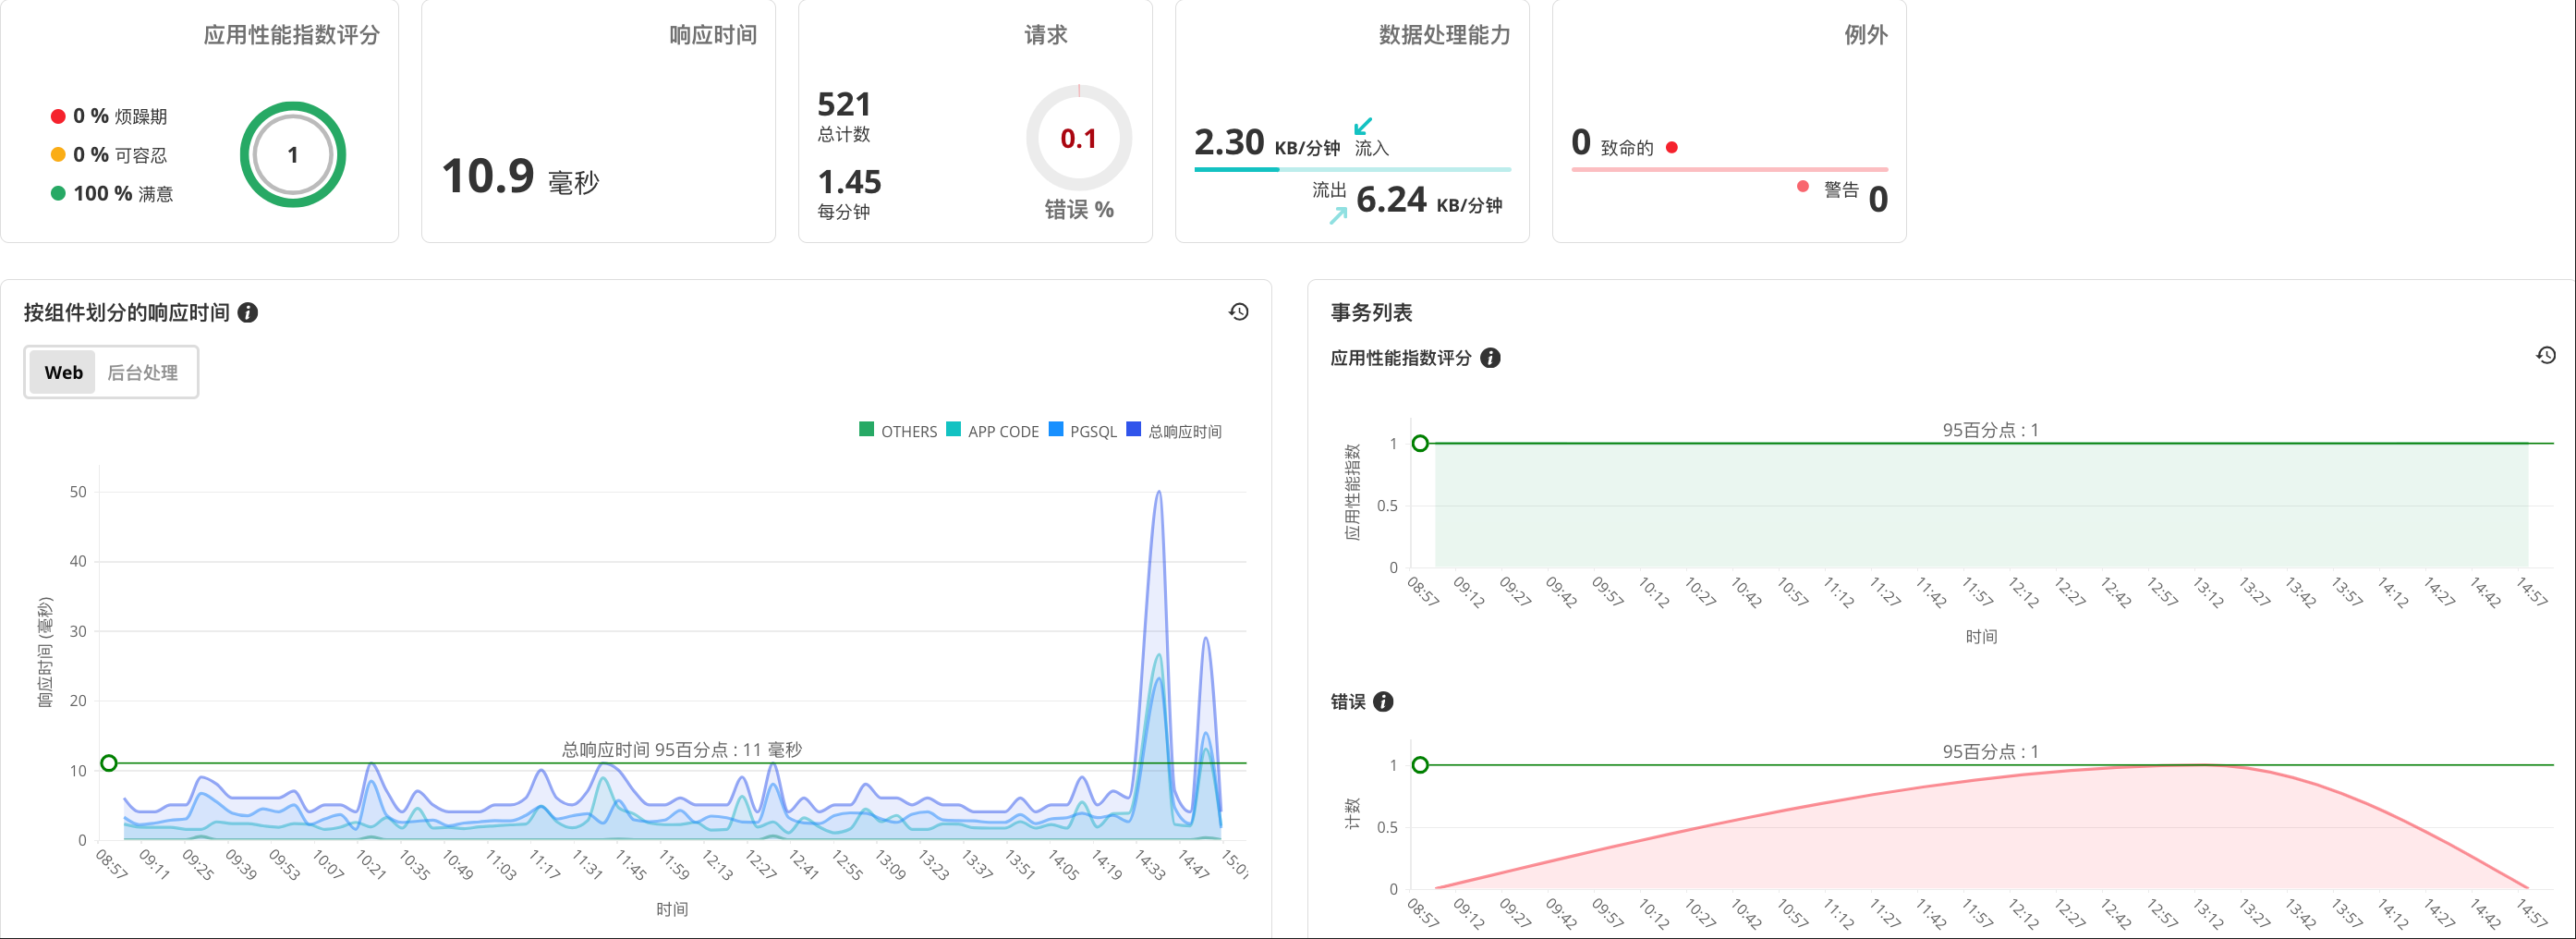Image resolution: width=2576 pixels, height=939 pixels.
Task: Switch to the 后台处理 tab
Action: click(144, 371)
